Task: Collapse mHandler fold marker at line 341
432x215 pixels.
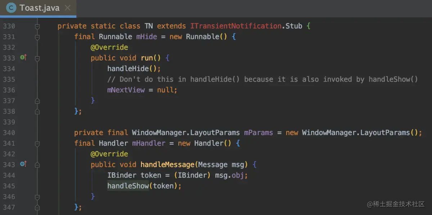Action: [37, 143]
